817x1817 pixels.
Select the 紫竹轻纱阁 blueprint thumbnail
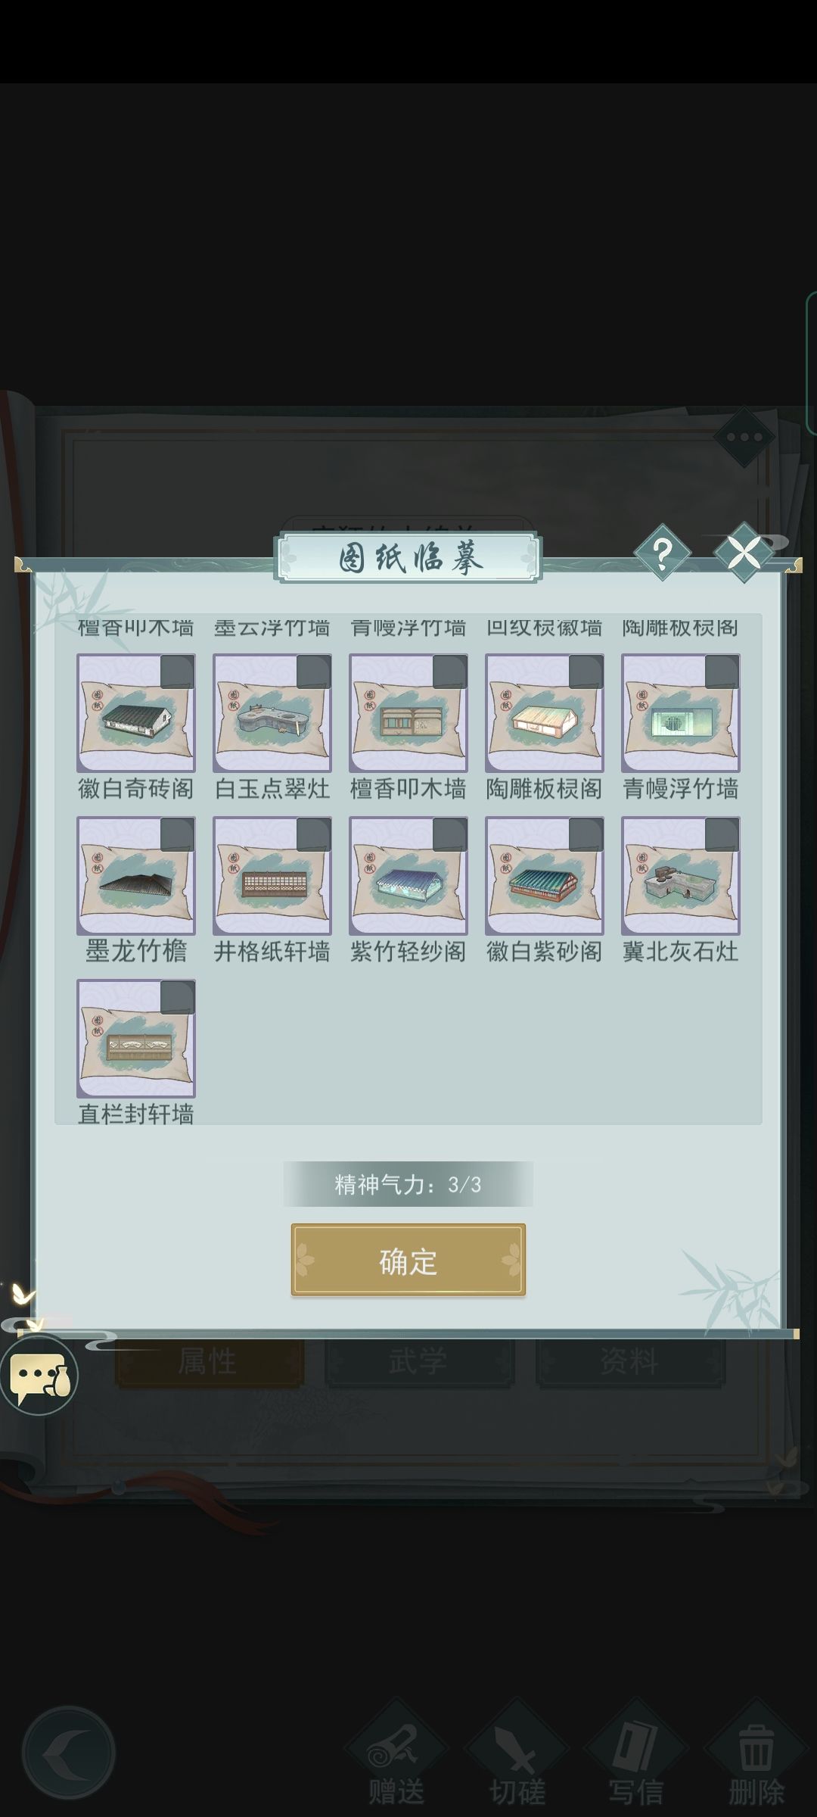click(408, 876)
